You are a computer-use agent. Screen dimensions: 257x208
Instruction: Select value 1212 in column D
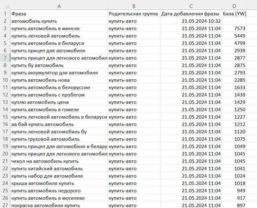click(x=234, y=124)
